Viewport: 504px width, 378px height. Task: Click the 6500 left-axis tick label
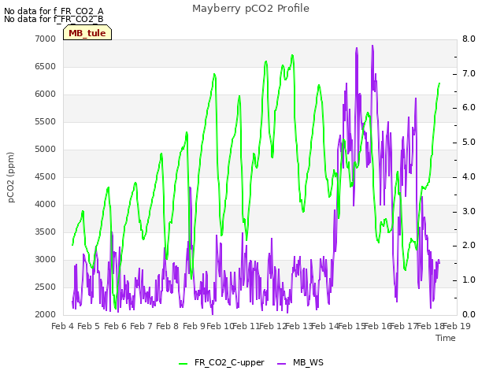click(x=46, y=66)
